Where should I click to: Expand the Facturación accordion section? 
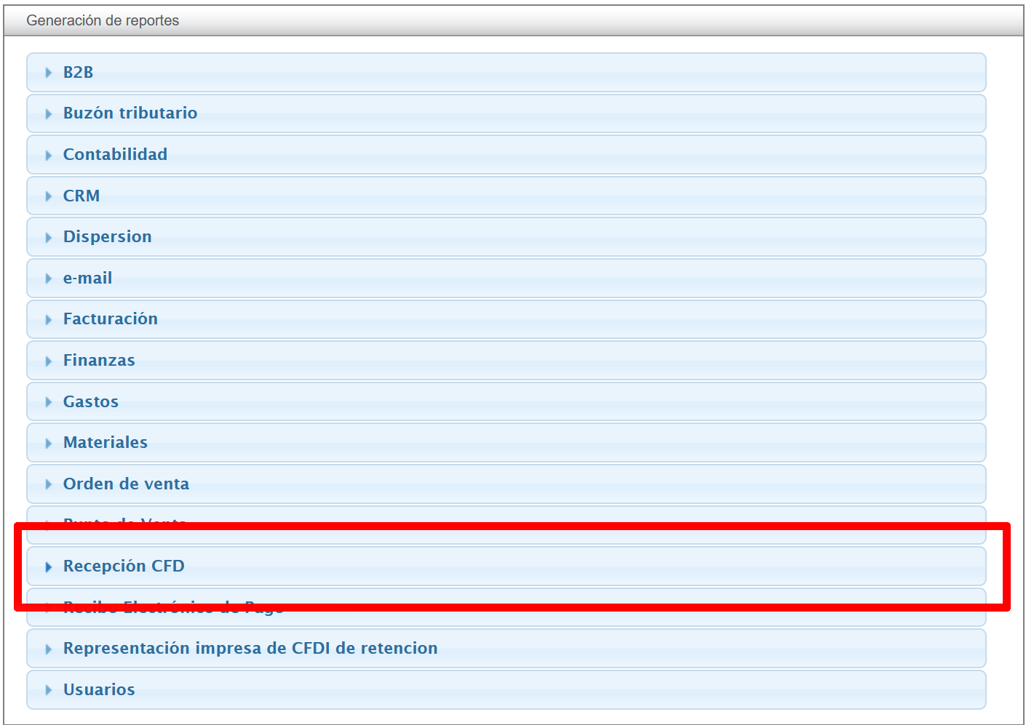pyautogui.click(x=111, y=319)
